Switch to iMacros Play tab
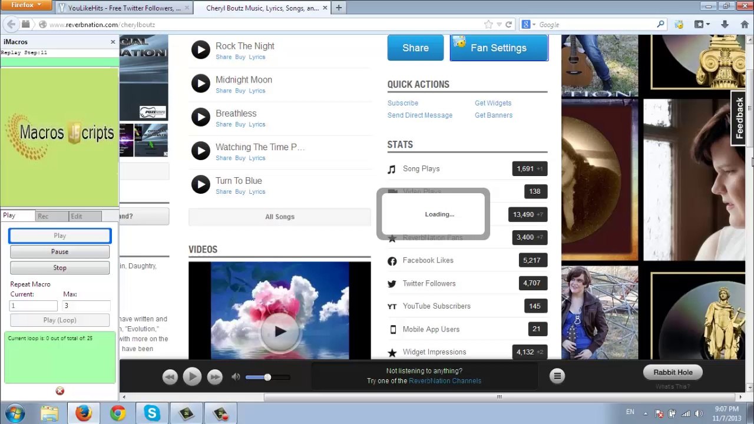Image resolution: width=754 pixels, height=424 pixels. pyautogui.click(x=18, y=216)
